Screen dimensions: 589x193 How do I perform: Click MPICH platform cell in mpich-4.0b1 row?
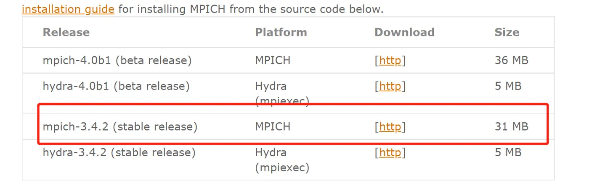point(272,60)
